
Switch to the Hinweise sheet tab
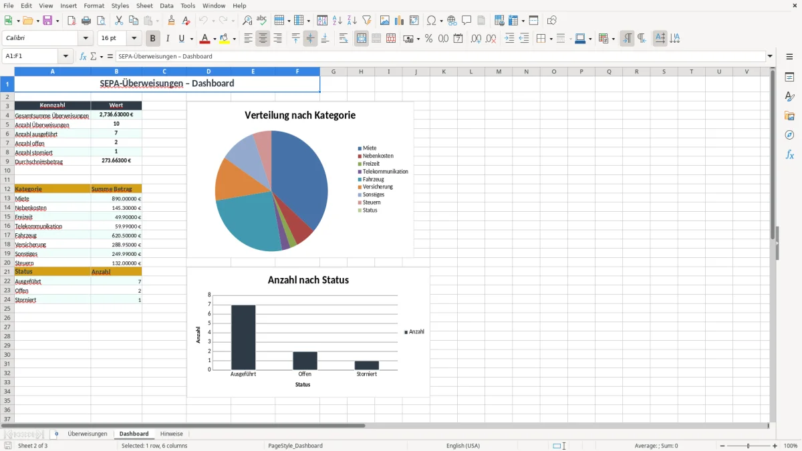172,434
